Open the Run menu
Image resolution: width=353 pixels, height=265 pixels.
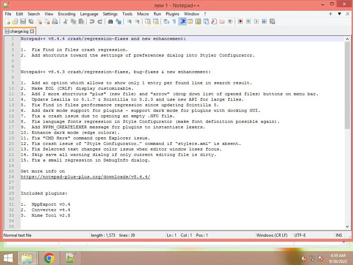(157, 14)
